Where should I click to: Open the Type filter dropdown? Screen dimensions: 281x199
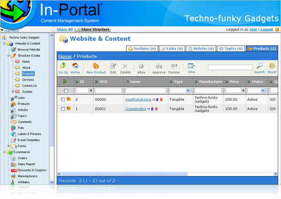[188, 91]
